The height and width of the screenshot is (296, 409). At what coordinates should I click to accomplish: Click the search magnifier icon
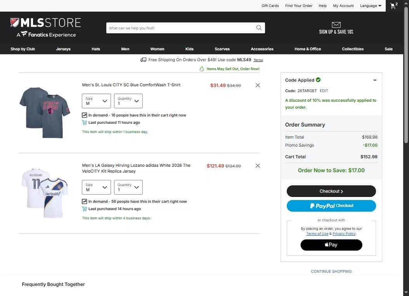(259, 28)
